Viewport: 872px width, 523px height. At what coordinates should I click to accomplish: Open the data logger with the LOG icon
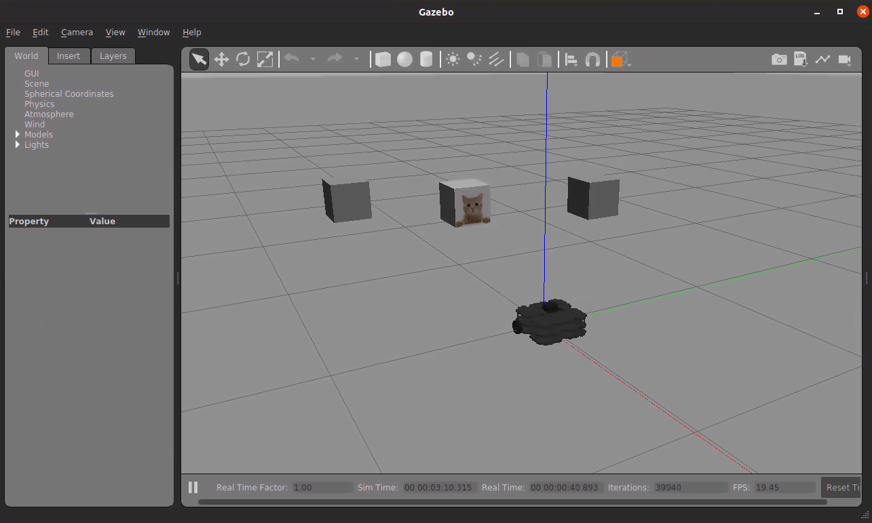click(x=801, y=59)
